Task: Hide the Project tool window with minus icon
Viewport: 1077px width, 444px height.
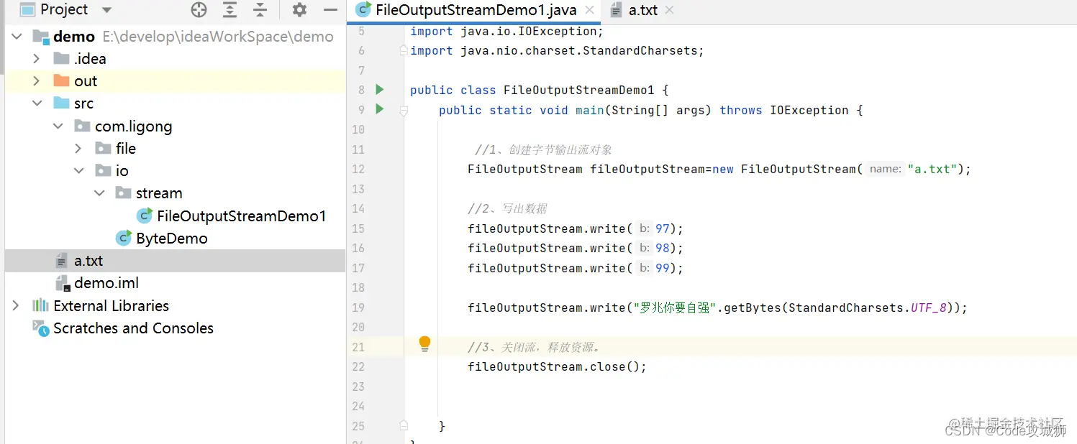Action: 330,10
